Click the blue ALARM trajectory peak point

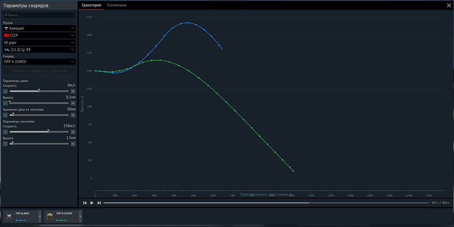(x=188, y=23)
